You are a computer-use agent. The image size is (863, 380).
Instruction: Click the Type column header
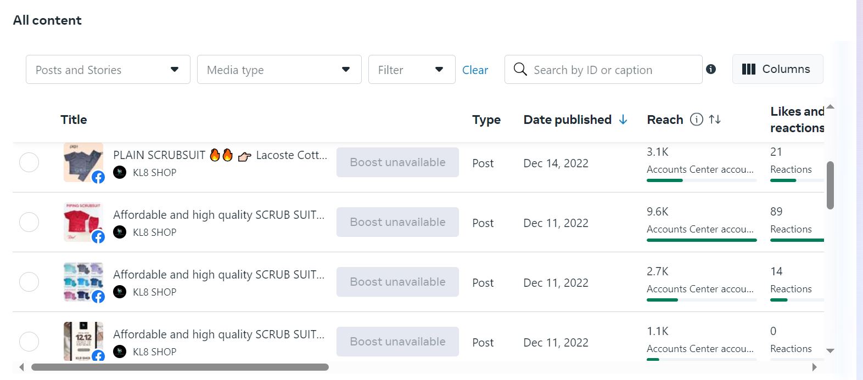click(486, 120)
